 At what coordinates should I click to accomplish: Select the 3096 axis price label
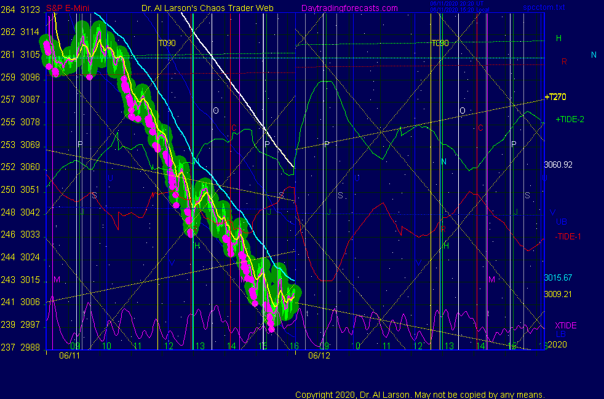(x=30, y=77)
